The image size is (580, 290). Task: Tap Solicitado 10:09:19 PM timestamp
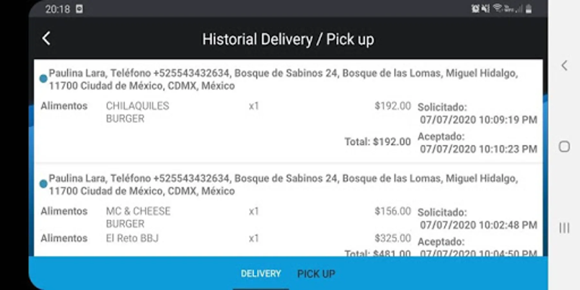click(x=478, y=120)
